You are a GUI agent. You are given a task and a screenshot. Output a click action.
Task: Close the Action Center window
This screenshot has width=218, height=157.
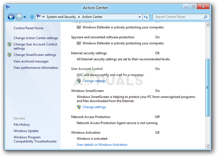coord(203,6)
